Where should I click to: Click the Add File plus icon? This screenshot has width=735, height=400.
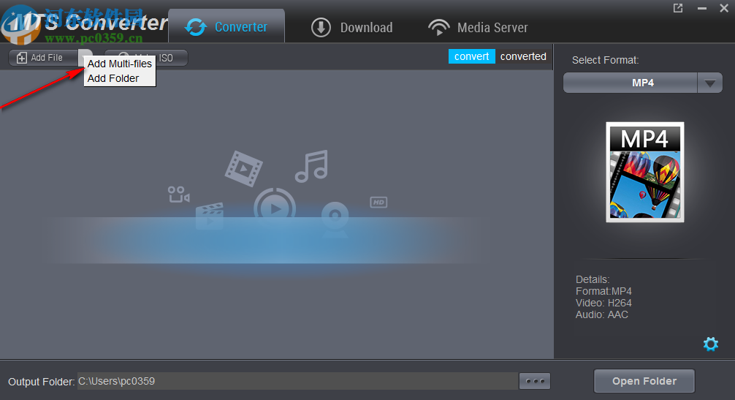click(x=22, y=58)
